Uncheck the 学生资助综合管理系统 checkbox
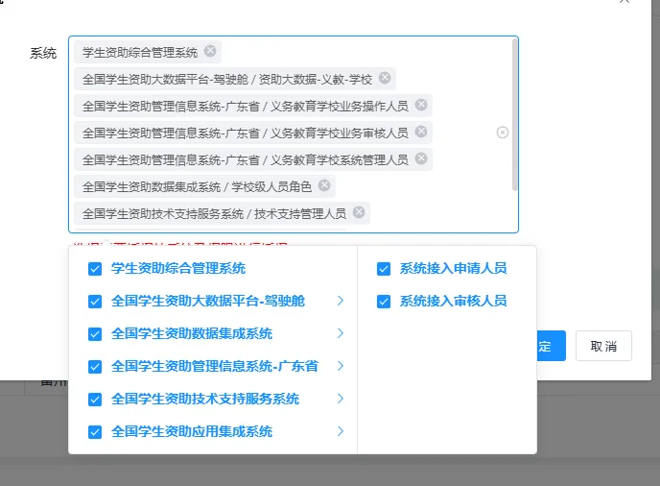Image resolution: width=660 pixels, height=486 pixels. 94,269
